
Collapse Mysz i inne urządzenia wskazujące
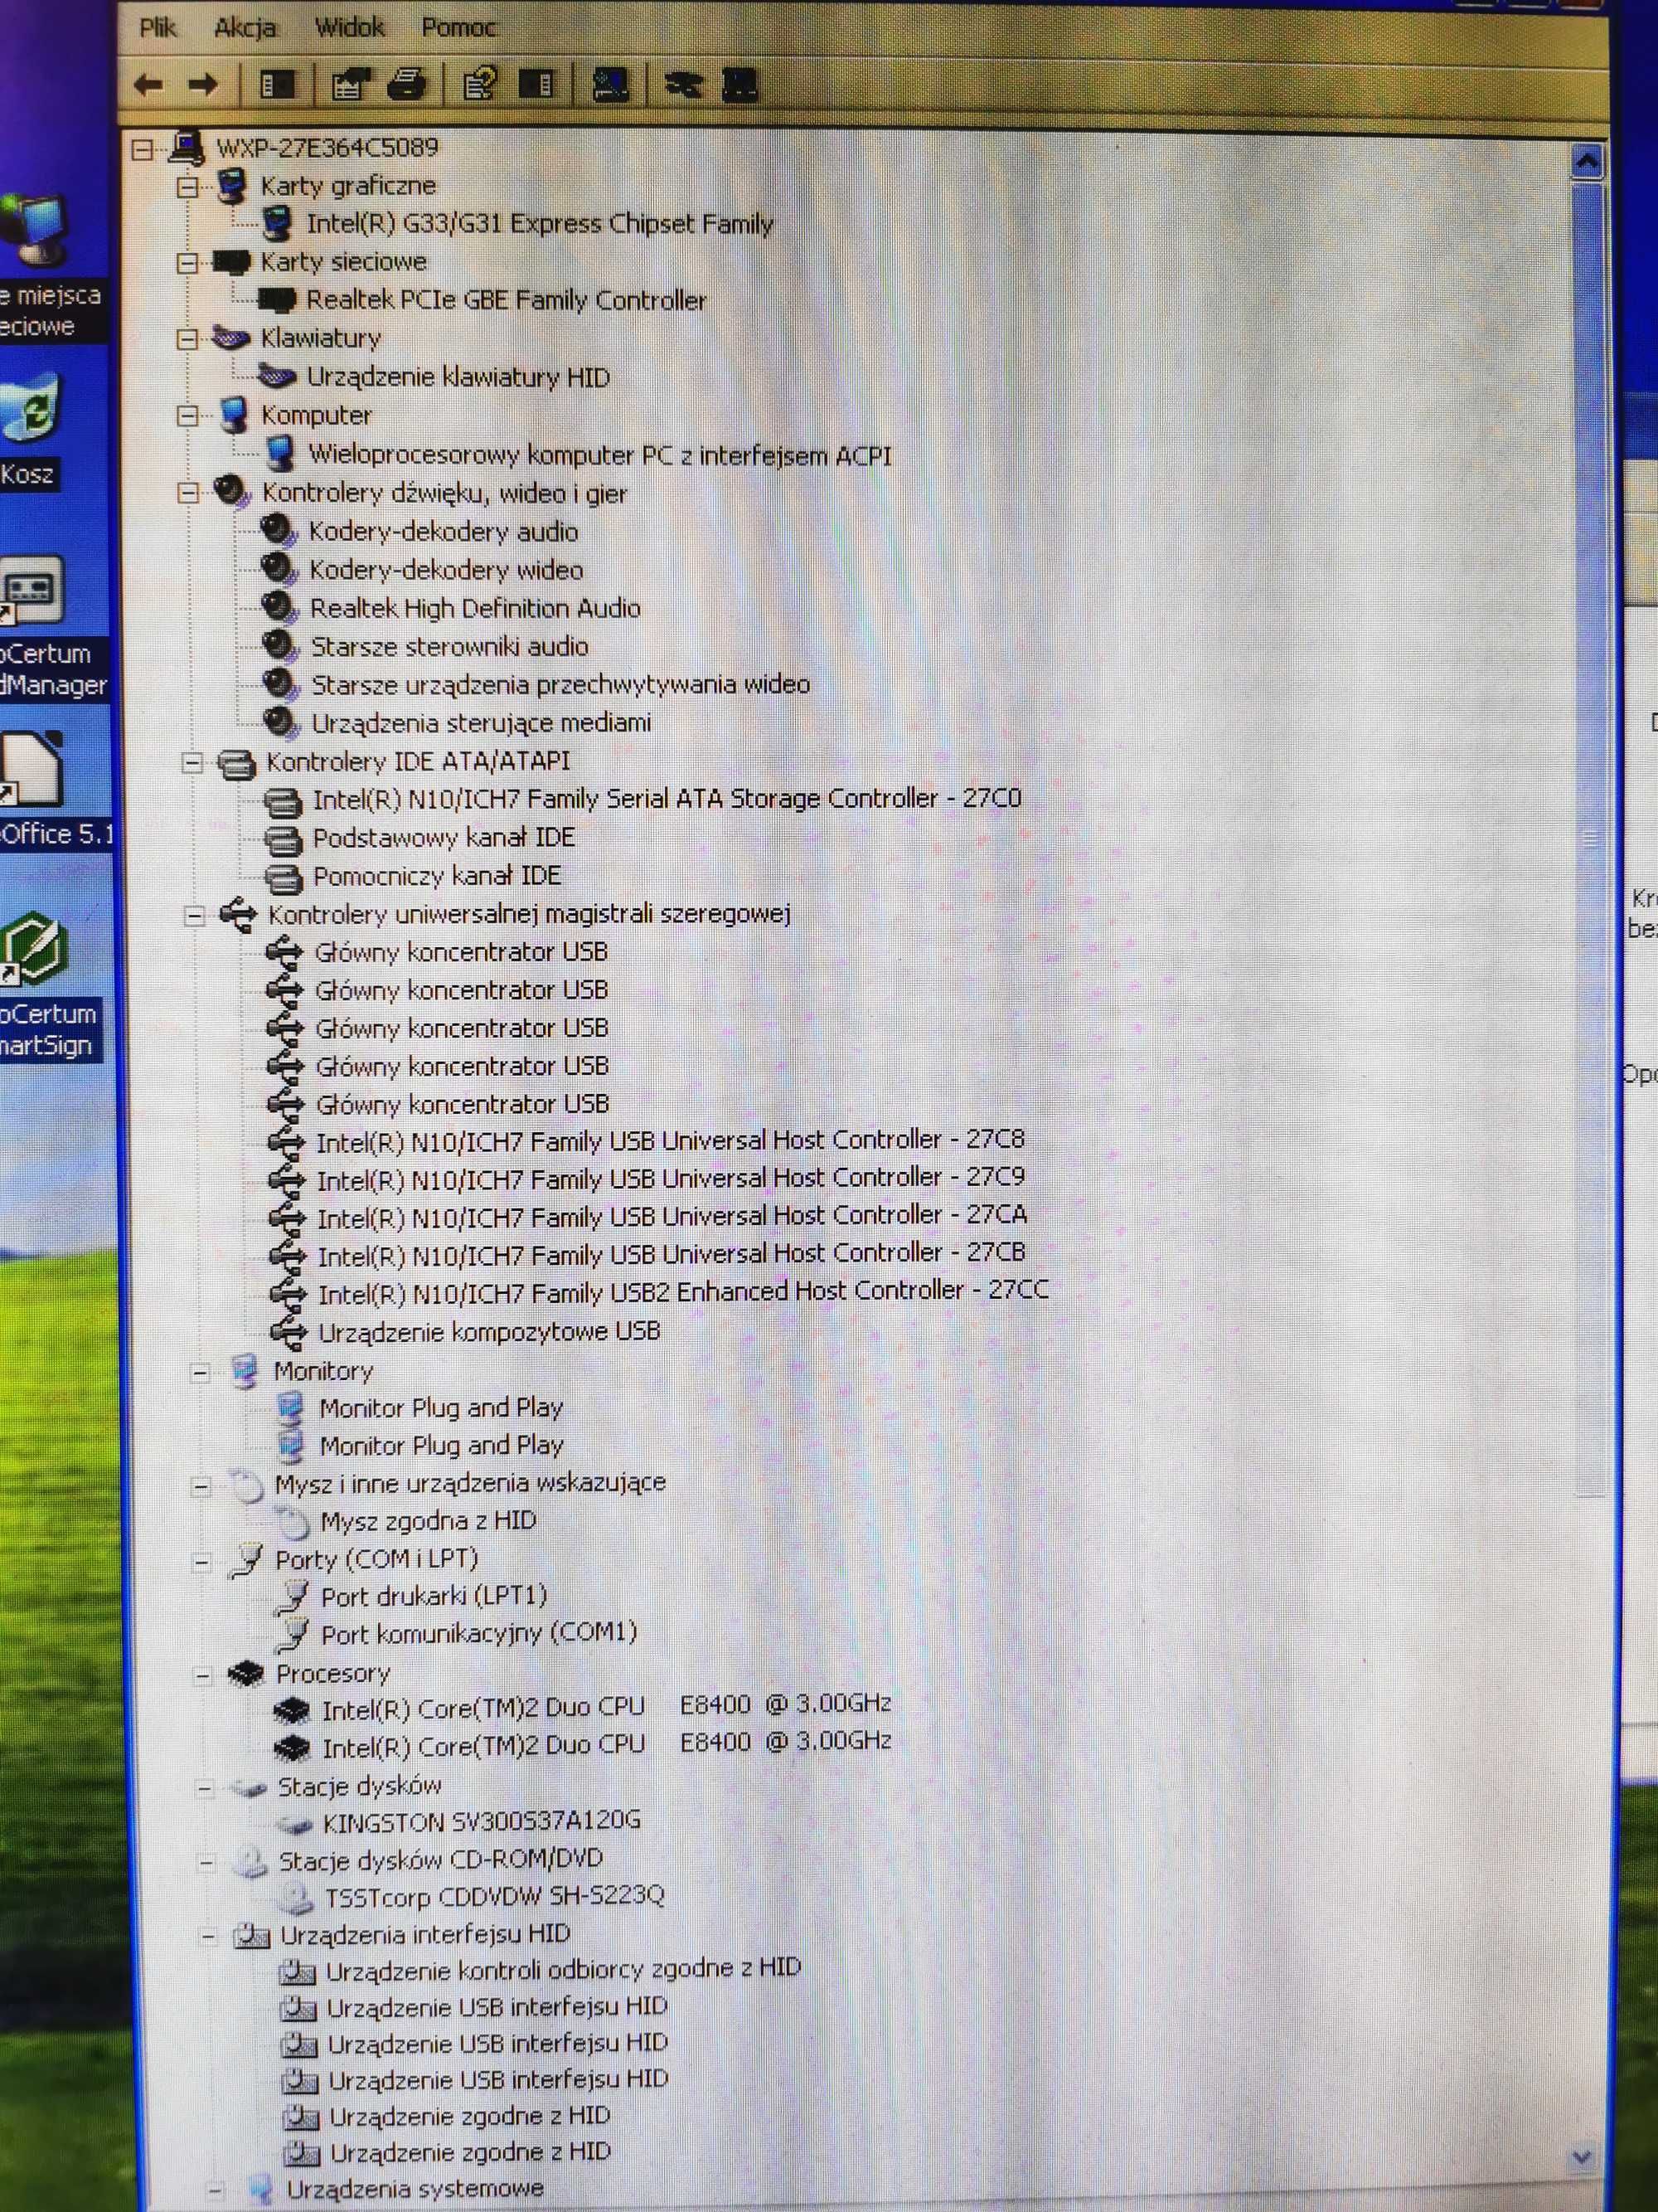point(201,1487)
